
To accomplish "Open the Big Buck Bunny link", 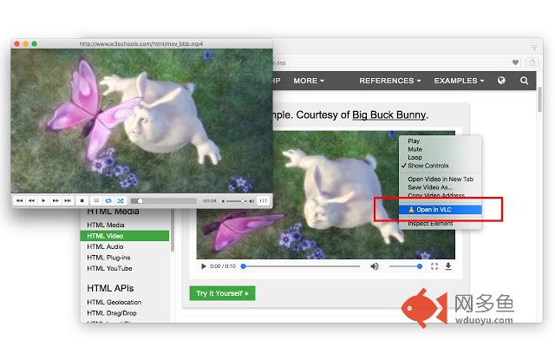I will tap(389, 115).
